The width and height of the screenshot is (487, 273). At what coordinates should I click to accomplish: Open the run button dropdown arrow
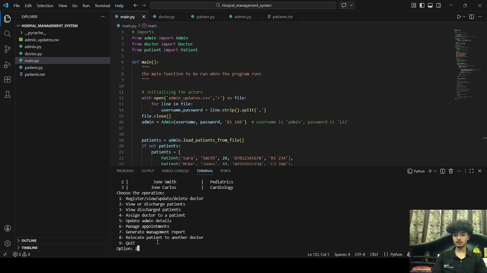(x=465, y=17)
